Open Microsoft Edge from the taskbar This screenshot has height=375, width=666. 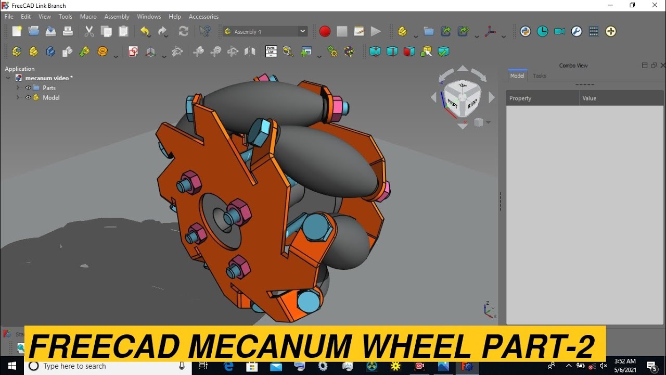(x=228, y=366)
